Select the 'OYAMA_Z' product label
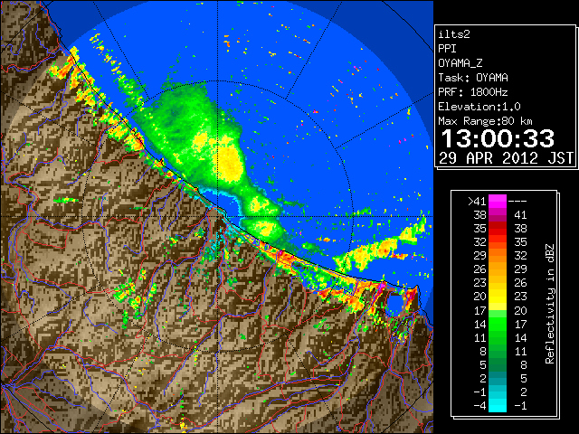This screenshot has height=434, width=579. point(460,63)
